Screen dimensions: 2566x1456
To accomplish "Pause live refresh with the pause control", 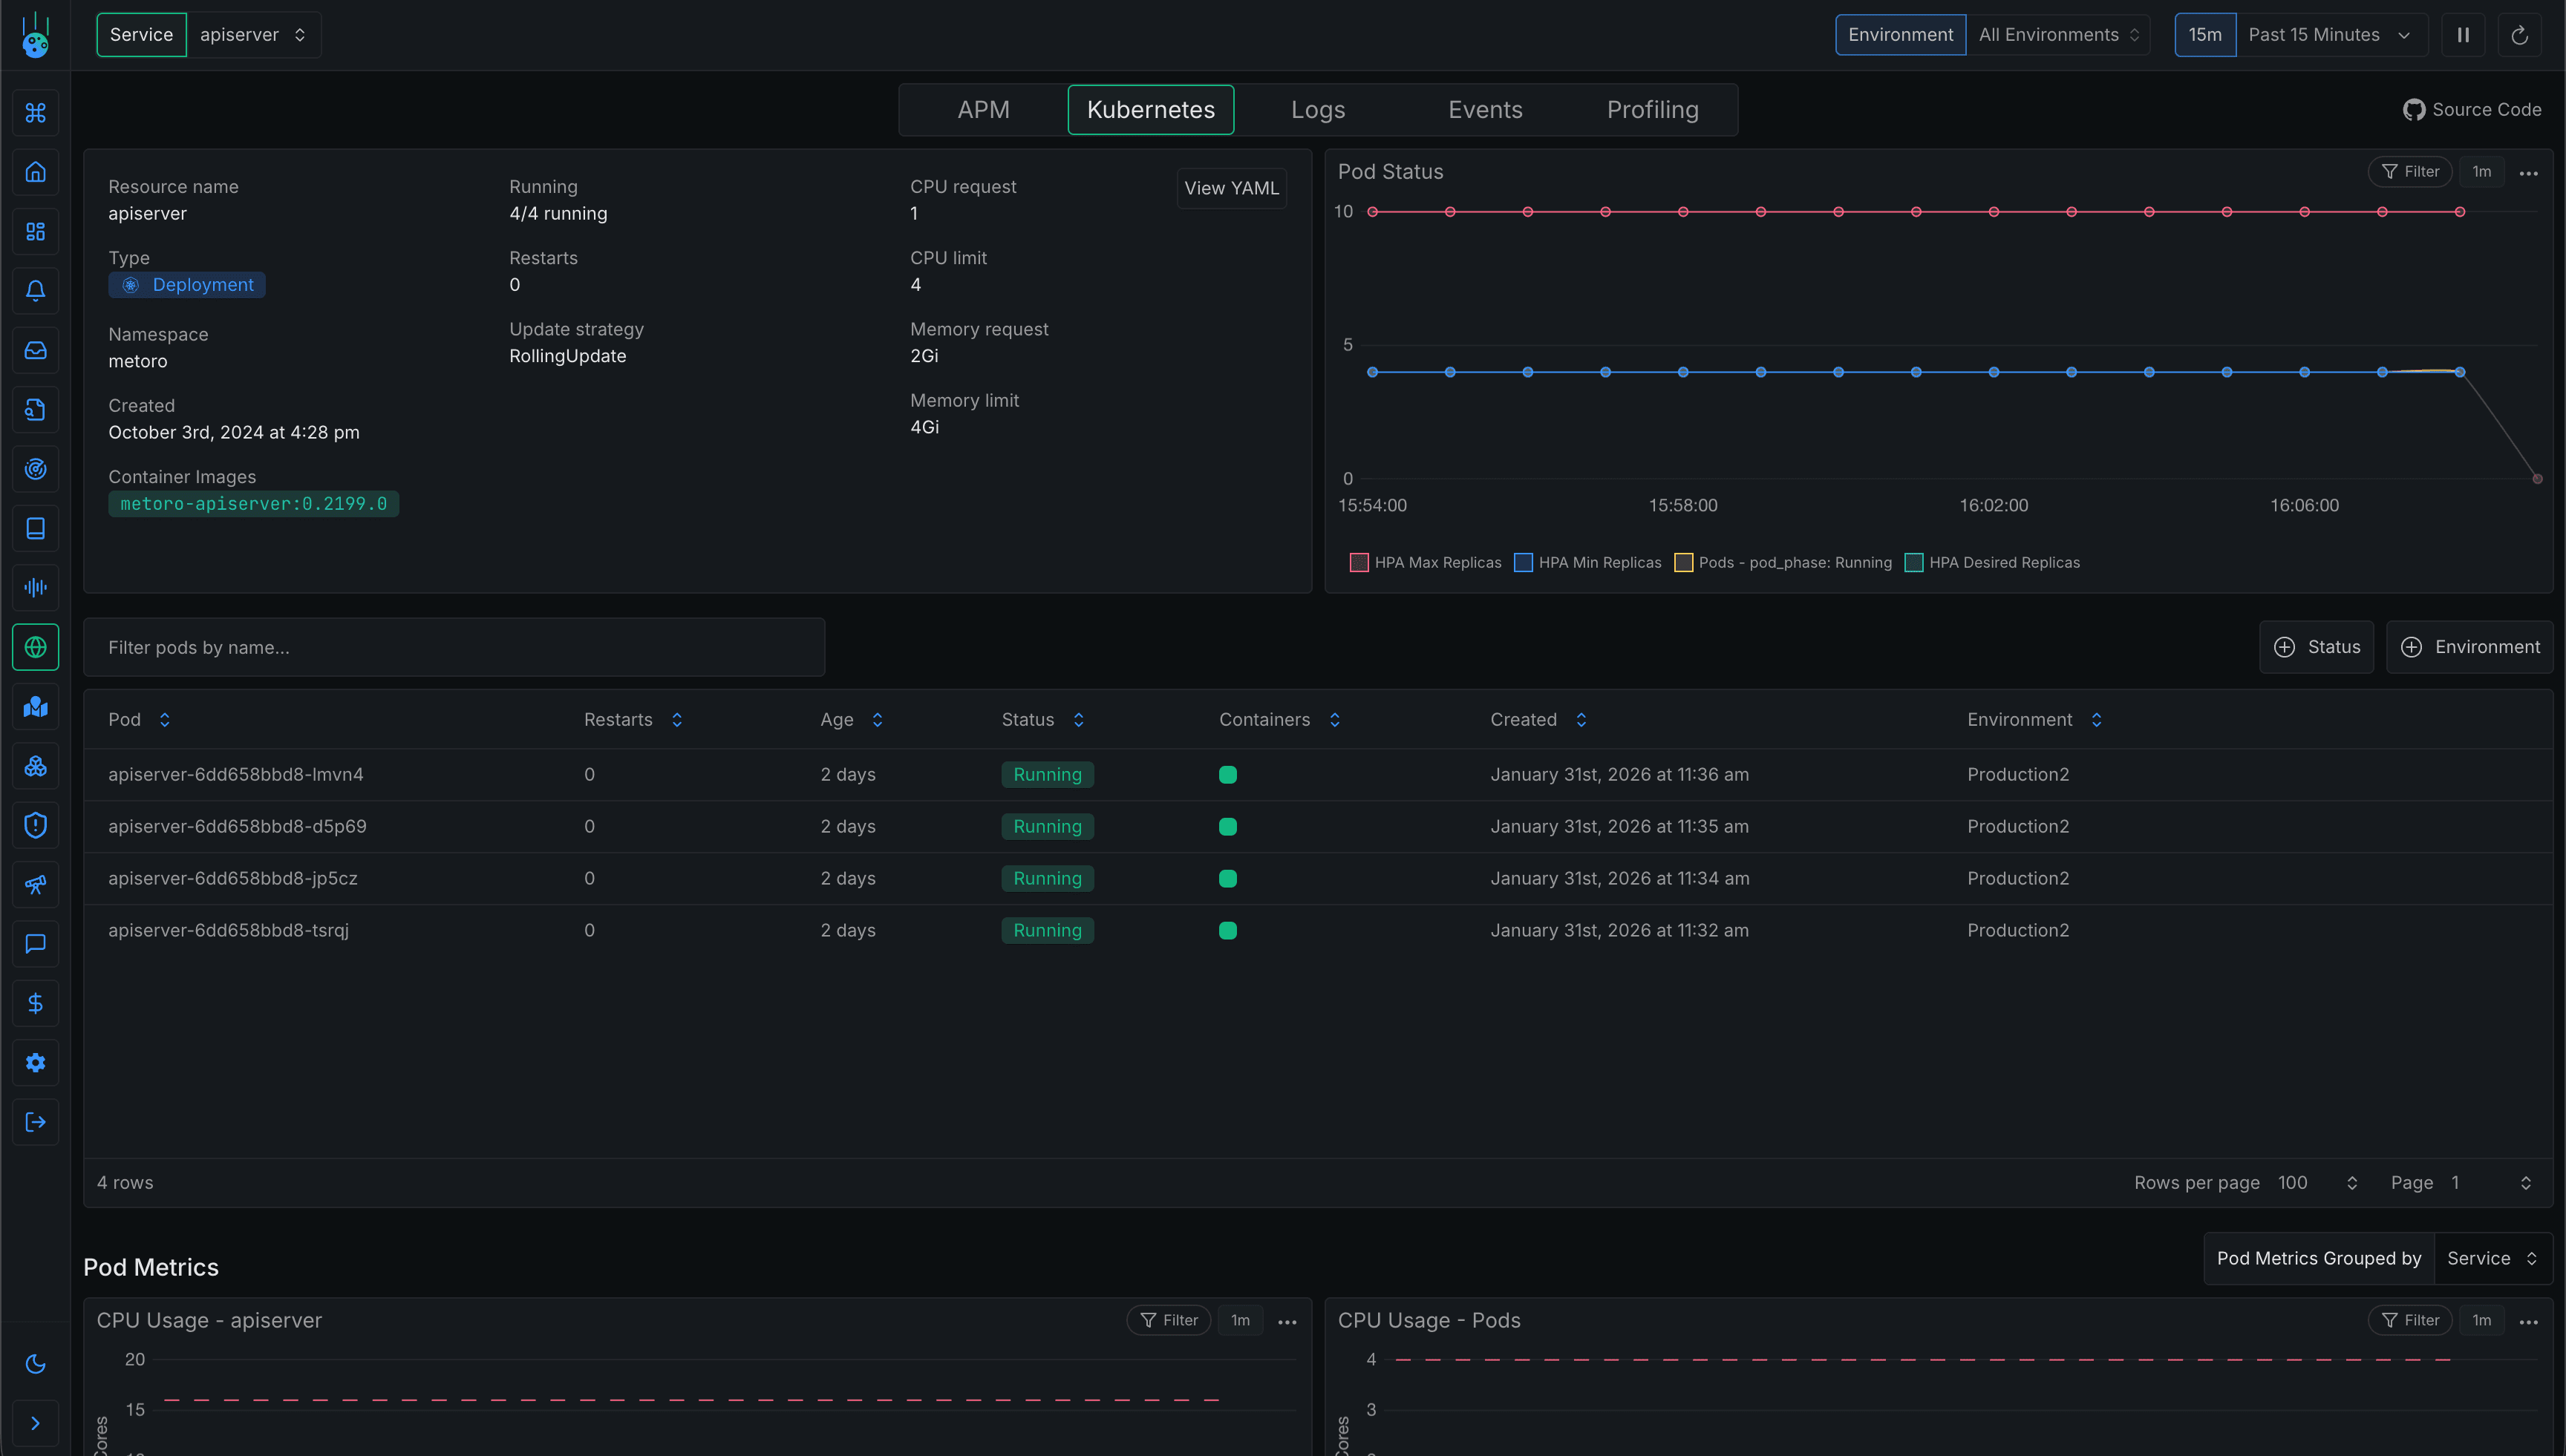I will 2463,34.
